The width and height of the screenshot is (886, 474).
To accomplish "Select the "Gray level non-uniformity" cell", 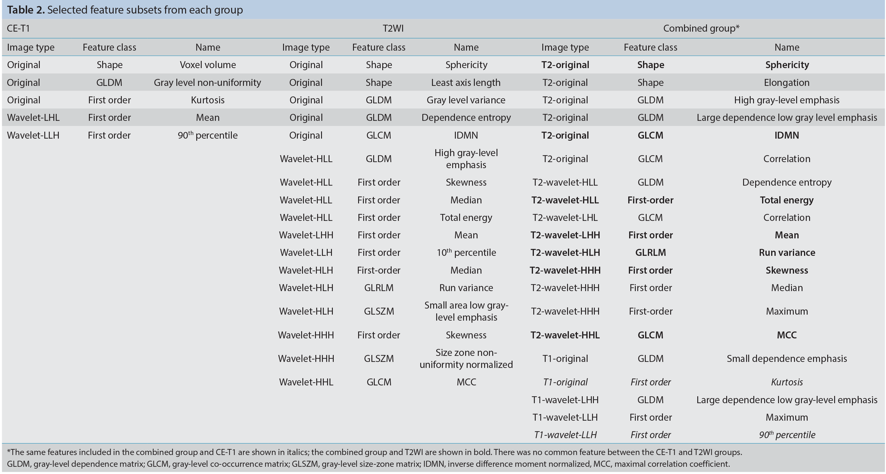I will (207, 83).
